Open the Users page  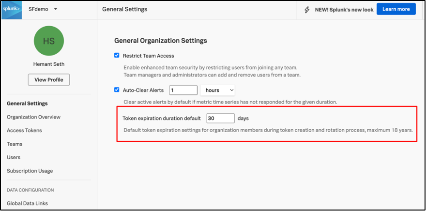coord(14,157)
